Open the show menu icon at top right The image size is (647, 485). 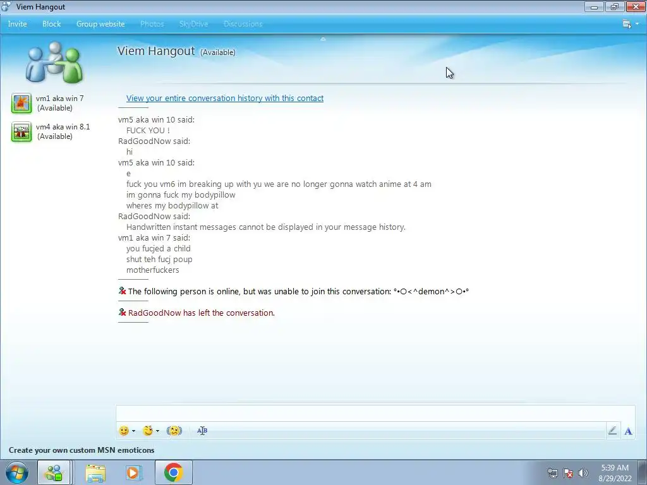(x=627, y=24)
